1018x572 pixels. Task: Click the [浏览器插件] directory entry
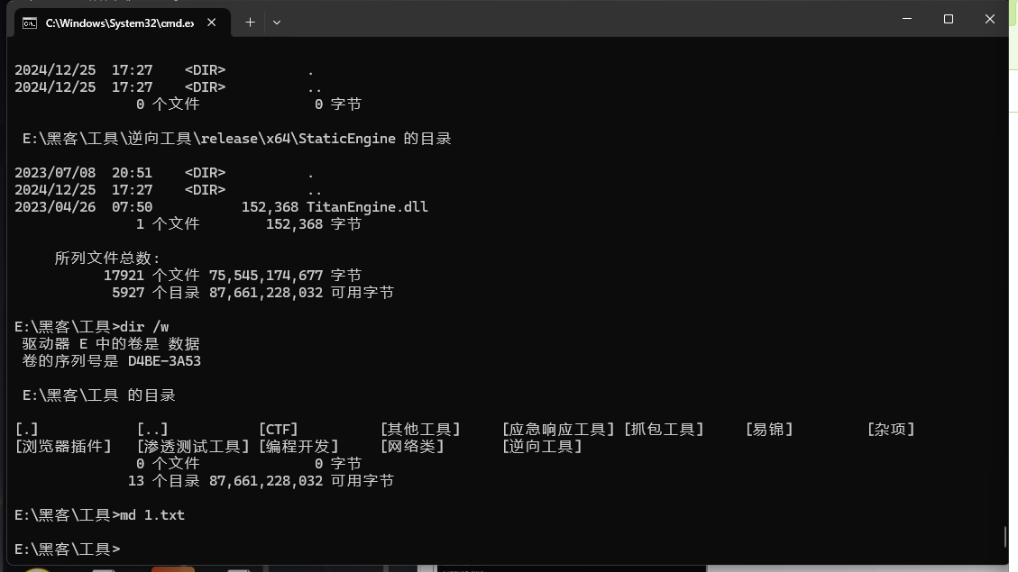tap(63, 447)
